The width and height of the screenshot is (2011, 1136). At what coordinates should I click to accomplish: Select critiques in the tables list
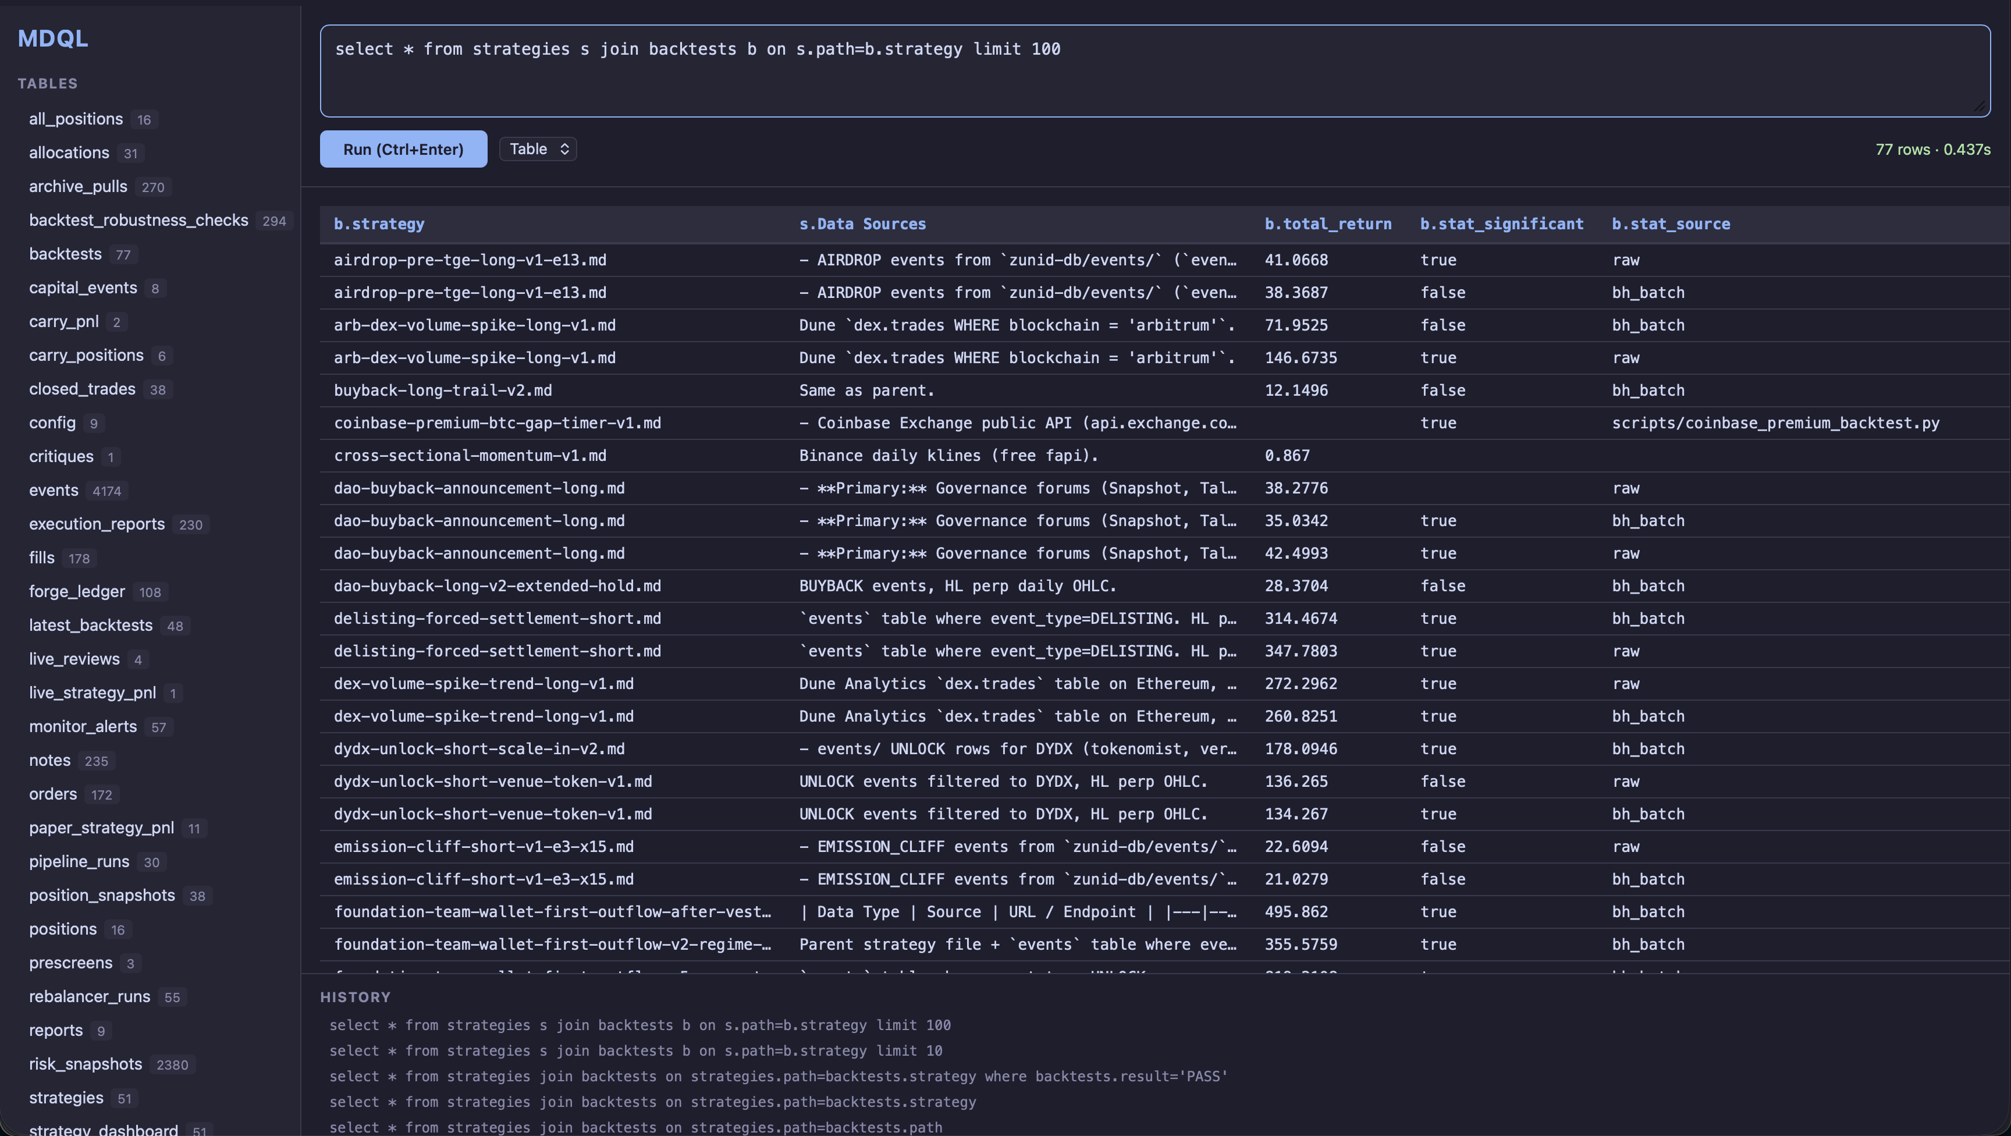click(x=61, y=456)
